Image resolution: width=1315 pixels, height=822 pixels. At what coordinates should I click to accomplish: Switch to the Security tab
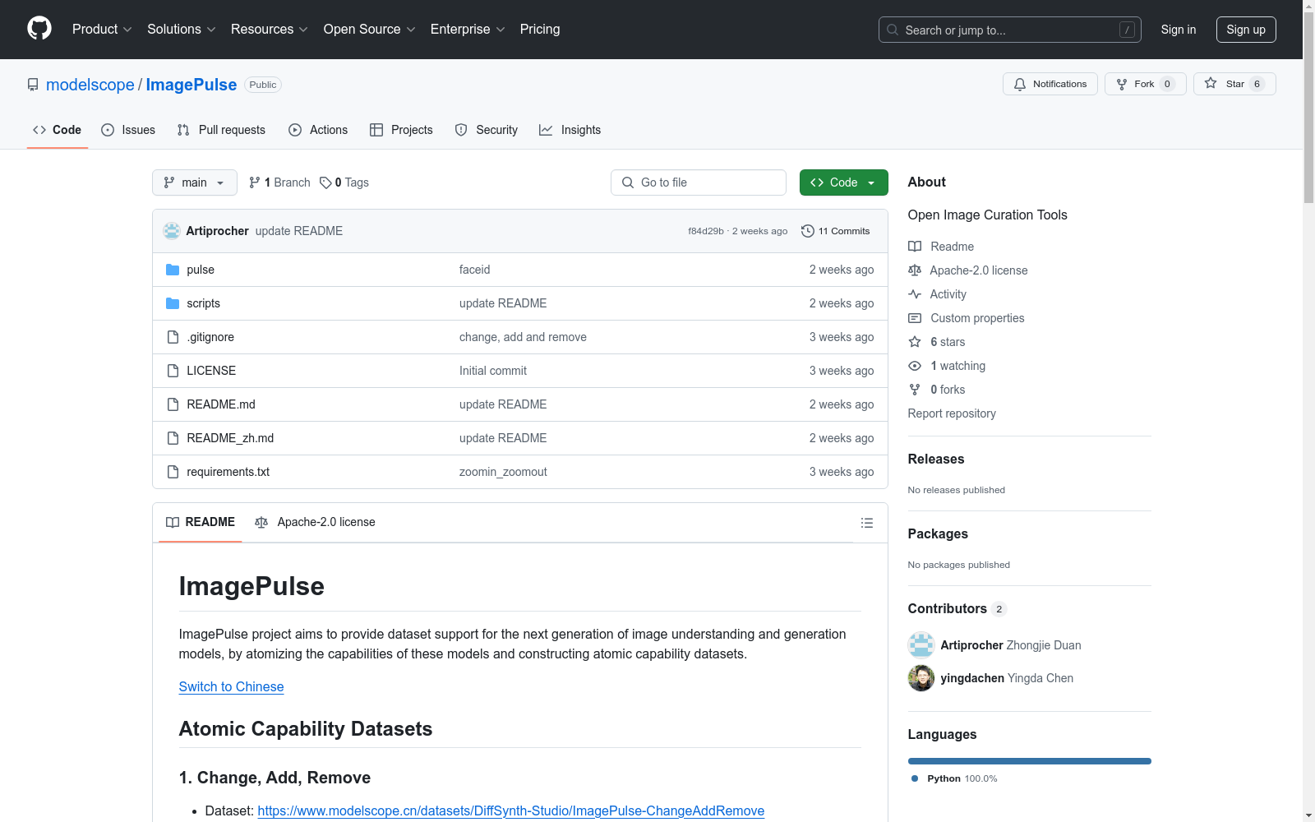(487, 130)
